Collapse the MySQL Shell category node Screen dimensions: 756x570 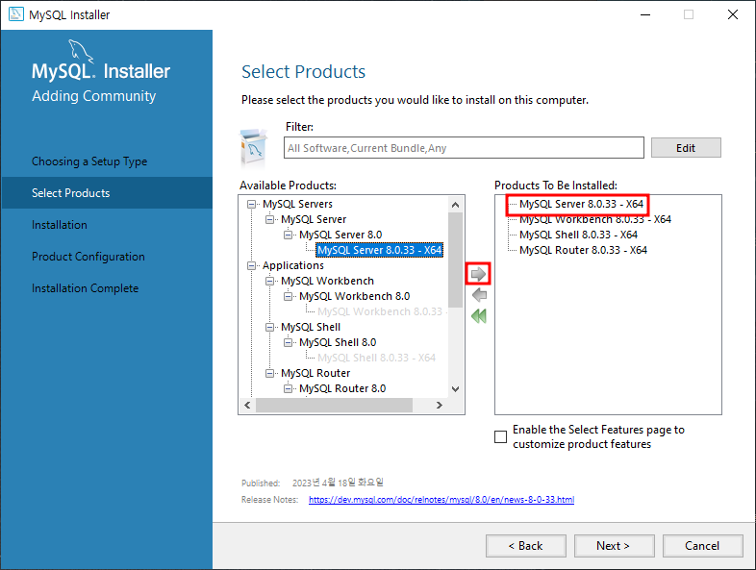(269, 327)
